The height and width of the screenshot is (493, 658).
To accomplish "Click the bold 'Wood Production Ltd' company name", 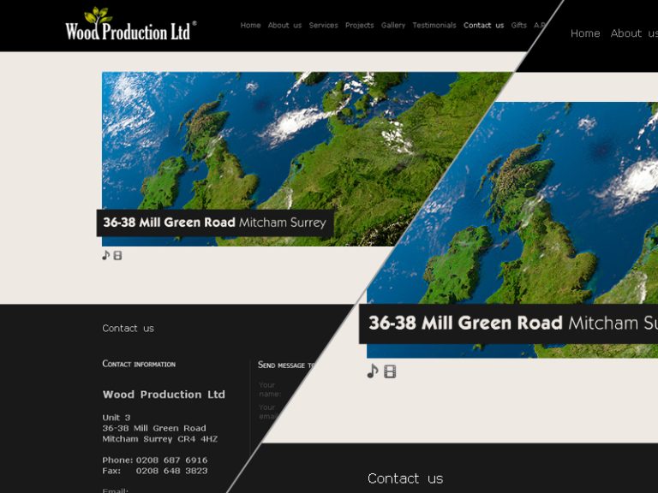I will (x=164, y=395).
